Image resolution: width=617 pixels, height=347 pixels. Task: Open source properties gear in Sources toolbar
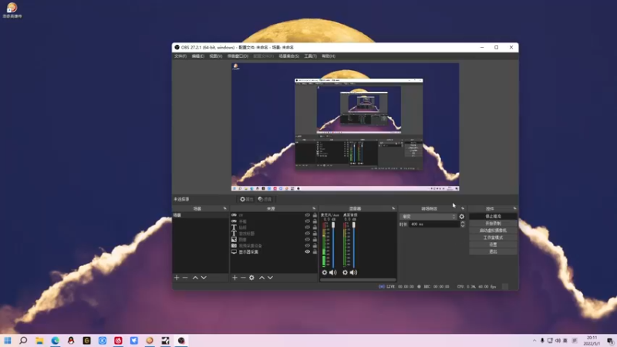[252, 278]
